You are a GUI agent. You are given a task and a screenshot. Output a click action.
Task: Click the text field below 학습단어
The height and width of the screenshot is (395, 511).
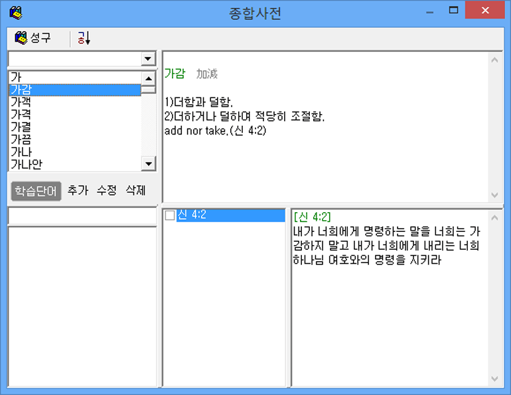tap(82, 216)
